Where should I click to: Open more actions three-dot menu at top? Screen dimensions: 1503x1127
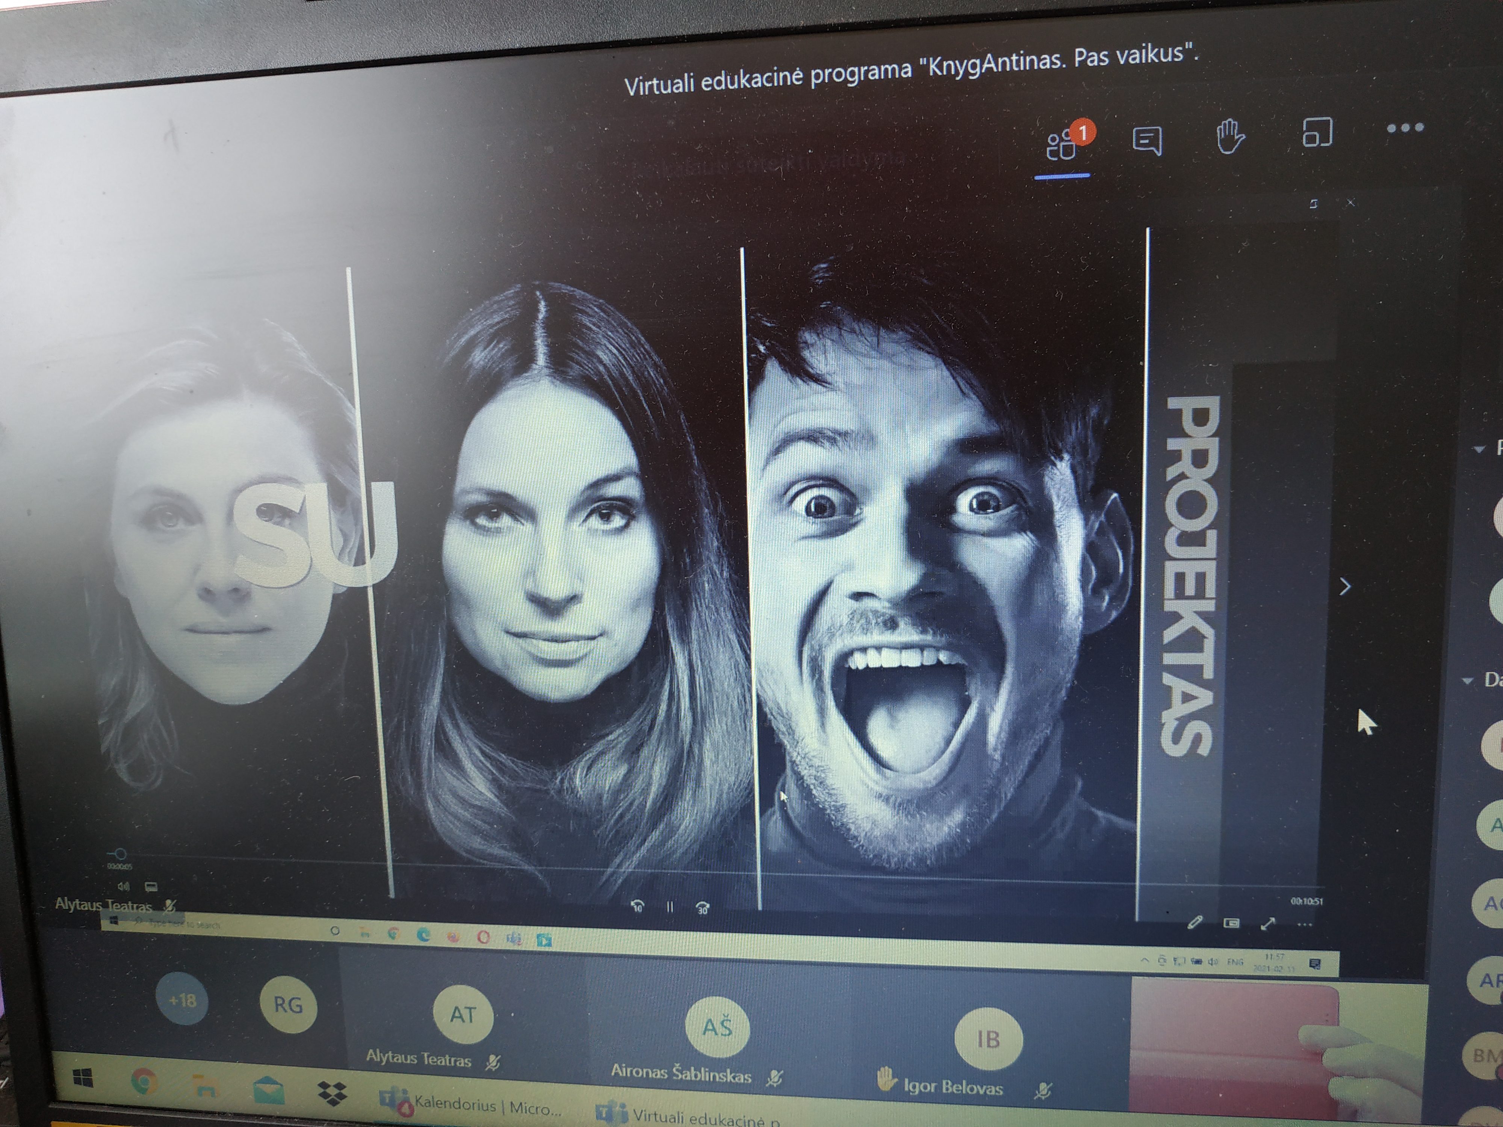(x=1405, y=128)
